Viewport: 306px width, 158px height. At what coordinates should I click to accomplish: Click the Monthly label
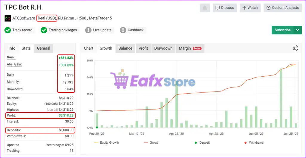coord(13,82)
